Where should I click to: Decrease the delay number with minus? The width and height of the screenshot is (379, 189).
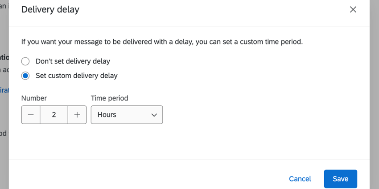pyautogui.click(x=31, y=115)
